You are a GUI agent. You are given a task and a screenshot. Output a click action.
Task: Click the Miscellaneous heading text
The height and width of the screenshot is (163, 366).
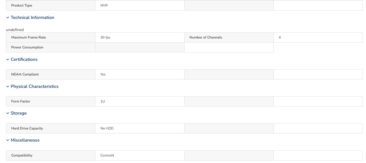[x=25, y=140]
